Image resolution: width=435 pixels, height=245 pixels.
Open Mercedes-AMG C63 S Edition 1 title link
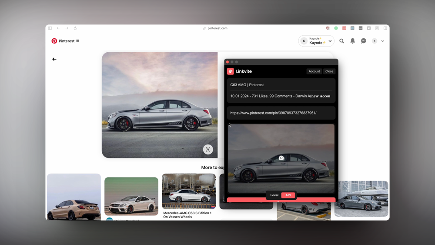point(187,215)
